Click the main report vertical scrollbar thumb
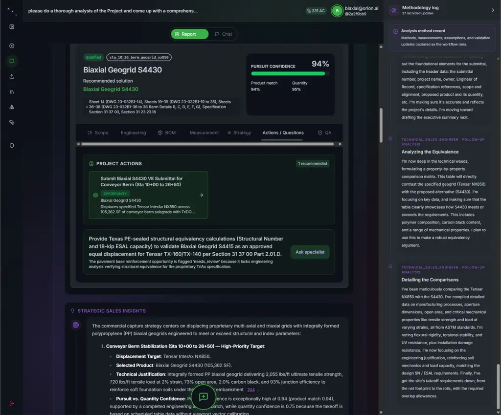Screen dimensions: 501x415 click(381, 126)
